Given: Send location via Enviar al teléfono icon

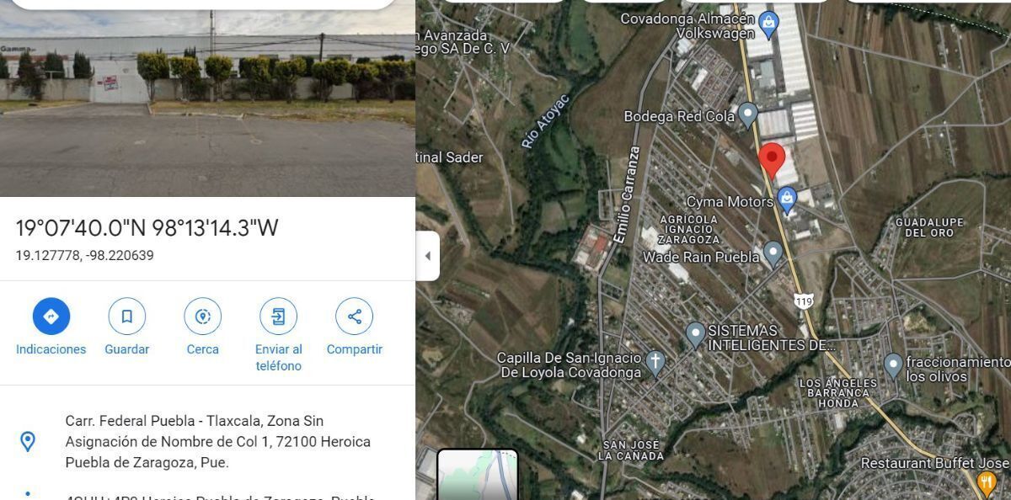Looking at the screenshot, I should (x=278, y=316).
